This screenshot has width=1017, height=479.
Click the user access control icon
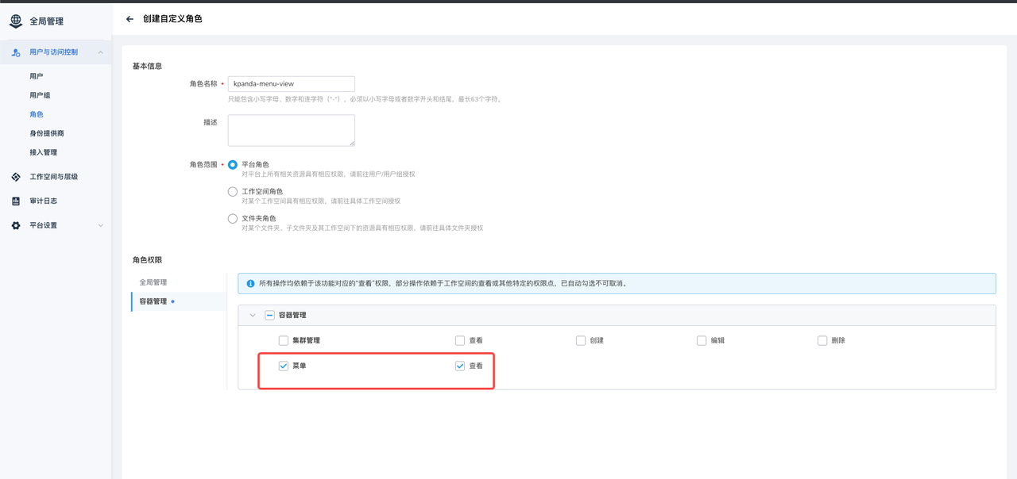(x=16, y=52)
